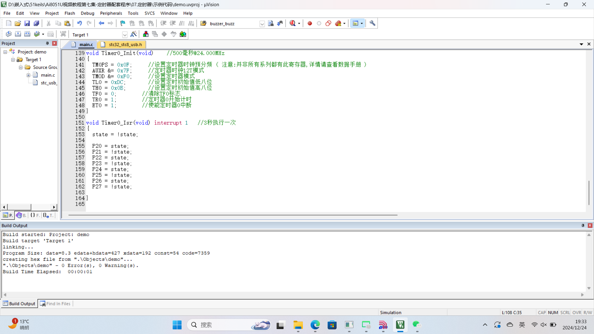Build target toolbar icon
The height and width of the screenshot is (334, 594).
coord(18,34)
